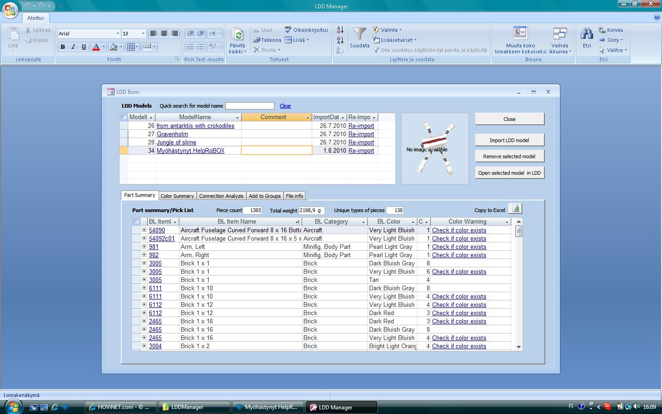Image resolution: width=662 pixels, height=414 pixels.
Task: Click the Päivitä kaikki refresh icon
Action: click(x=238, y=35)
